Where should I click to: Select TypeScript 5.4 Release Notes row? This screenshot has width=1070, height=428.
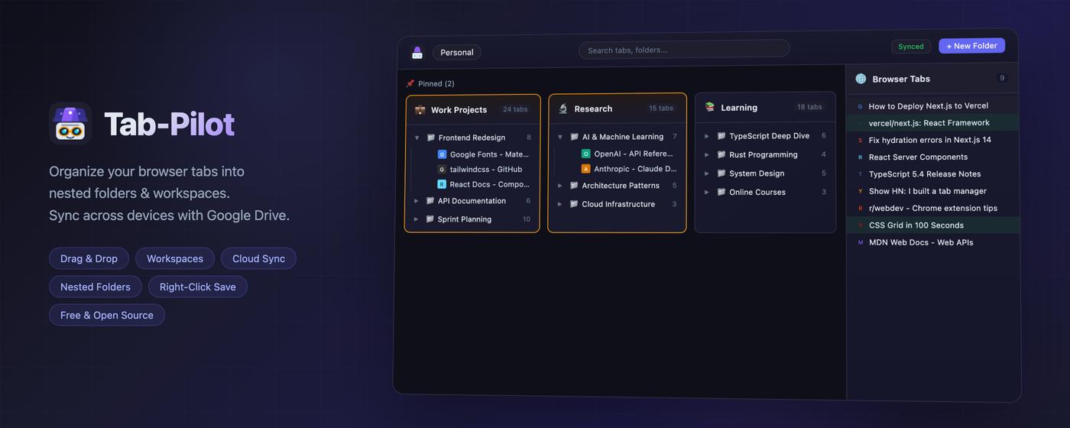(933, 173)
